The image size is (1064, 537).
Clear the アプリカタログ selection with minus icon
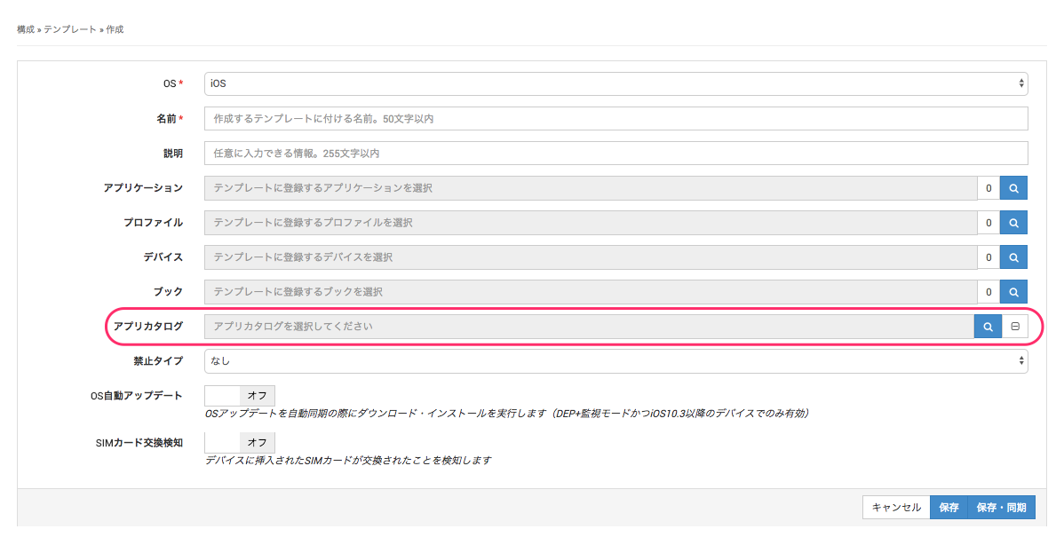[x=1014, y=327]
